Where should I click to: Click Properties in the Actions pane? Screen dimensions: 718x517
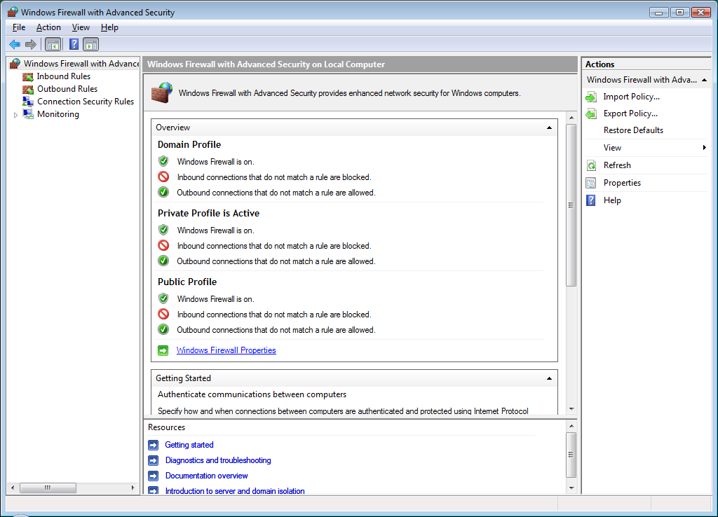point(622,183)
